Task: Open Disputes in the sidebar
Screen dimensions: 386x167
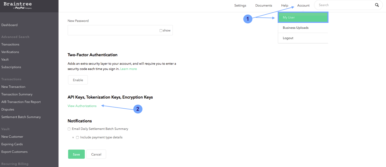Action: [8, 109]
